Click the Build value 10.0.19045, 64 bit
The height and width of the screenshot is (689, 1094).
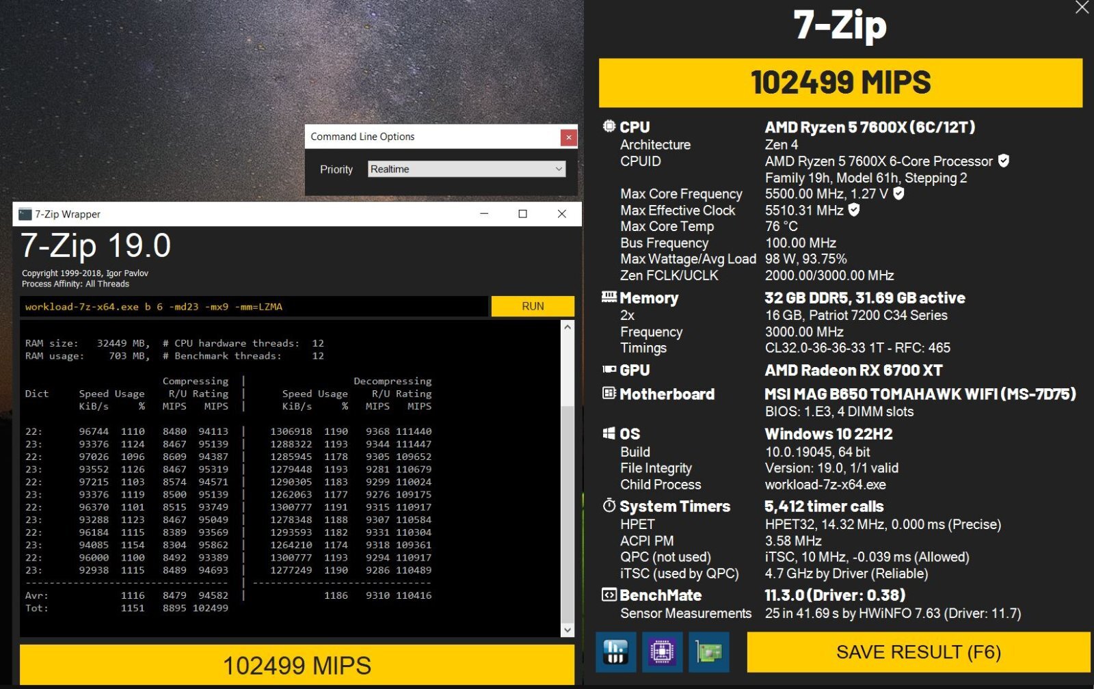818,452
